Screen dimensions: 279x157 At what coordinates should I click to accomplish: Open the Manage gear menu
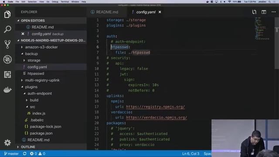click(7, 143)
